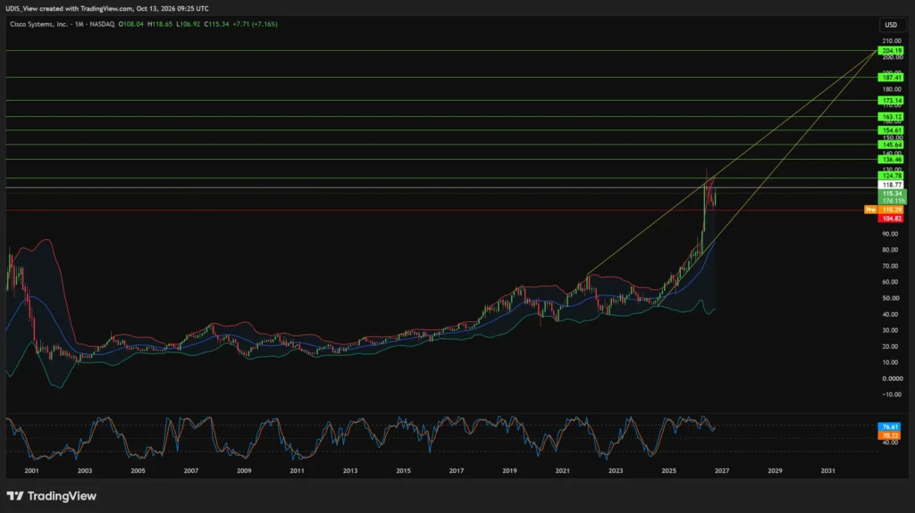Click the 2015 year on time axis

pyautogui.click(x=403, y=471)
